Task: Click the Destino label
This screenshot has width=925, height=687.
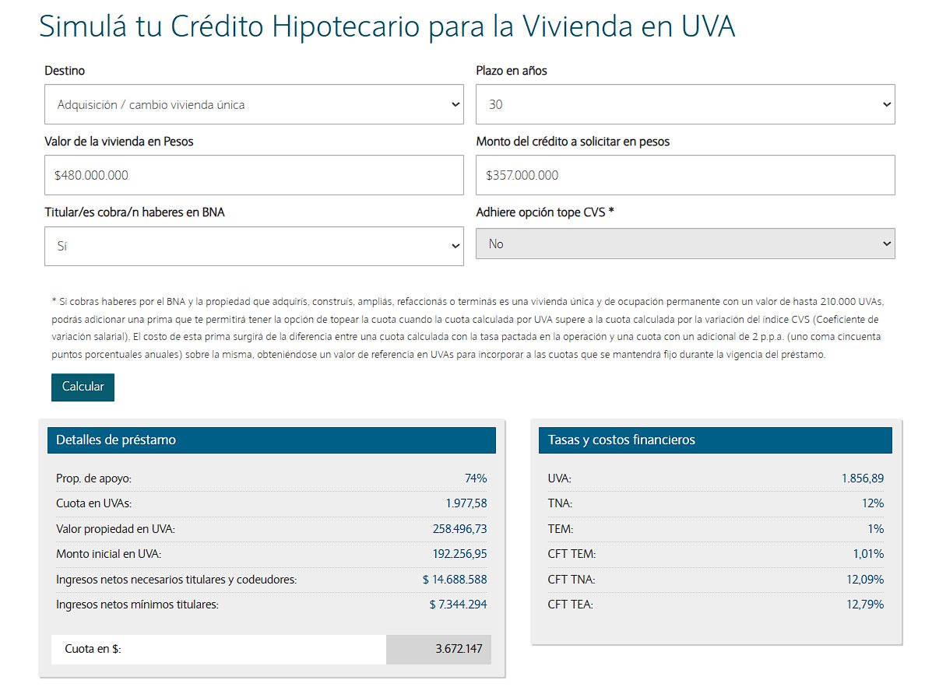Action: coord(65,71)
